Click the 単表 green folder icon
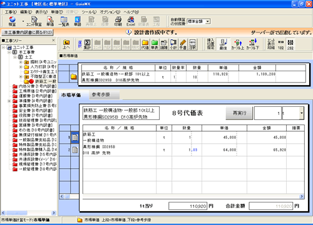The image size is (313, 225). coord(155,44)
